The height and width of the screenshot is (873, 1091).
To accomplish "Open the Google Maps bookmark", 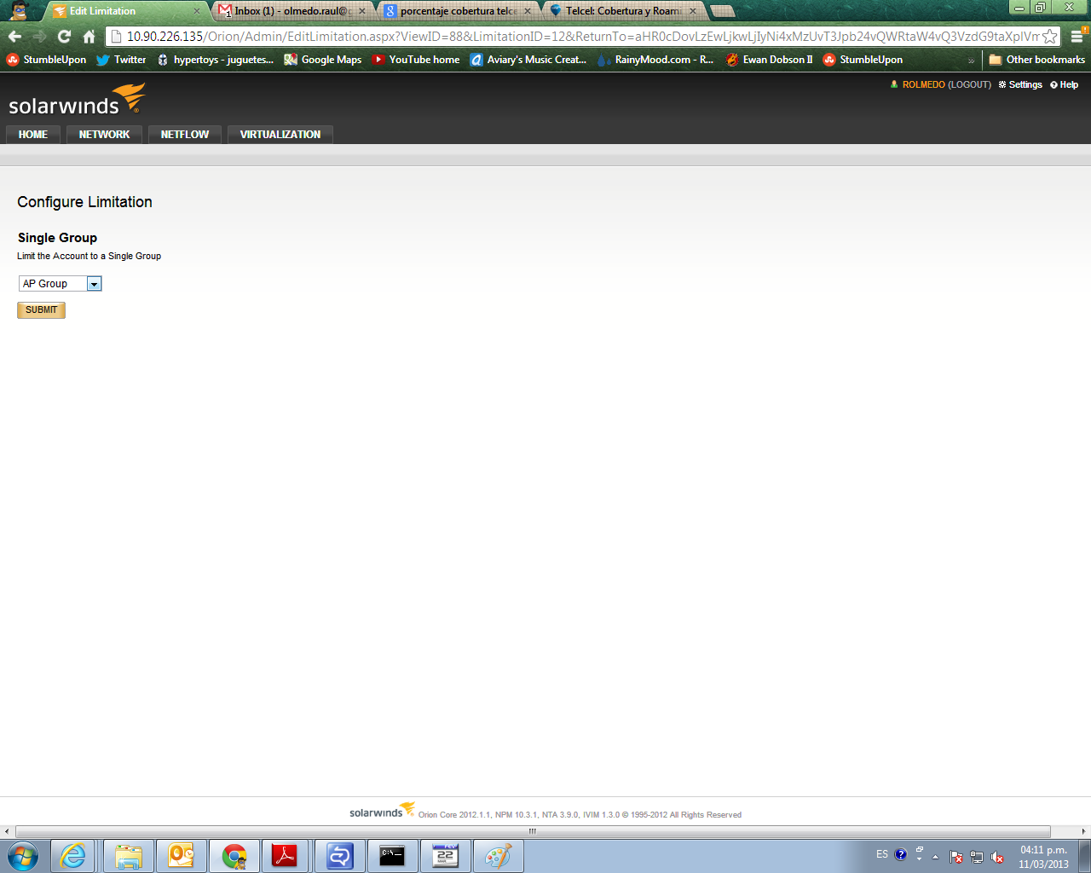I will pyautogui.click(x=322, y=60).
